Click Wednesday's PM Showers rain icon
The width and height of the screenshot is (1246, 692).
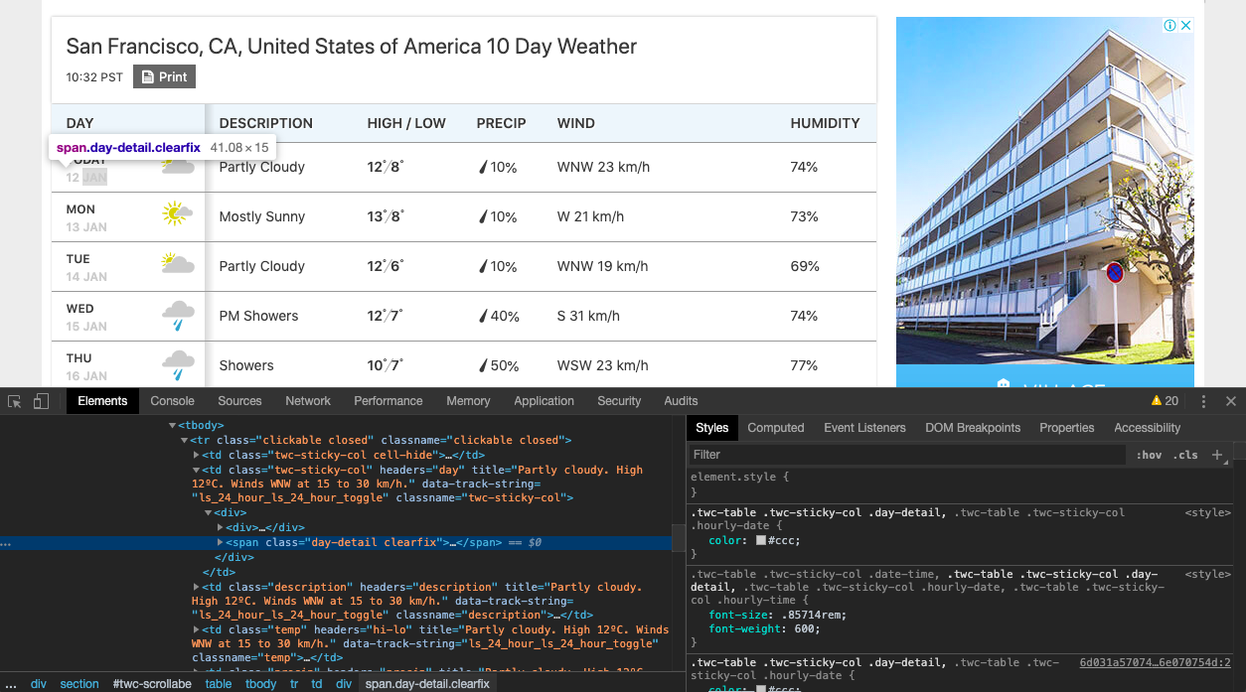pyautogui.click(x=176, y=315)
